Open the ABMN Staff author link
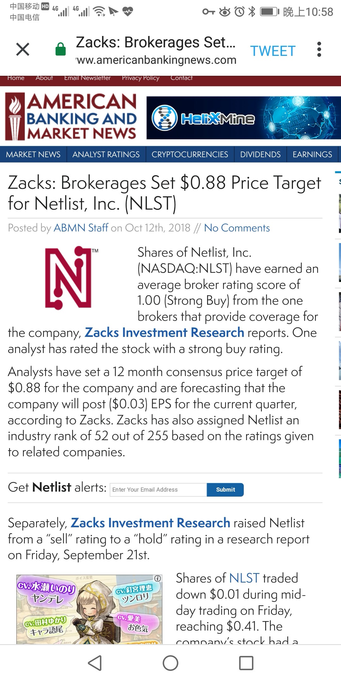 point(81,228)
